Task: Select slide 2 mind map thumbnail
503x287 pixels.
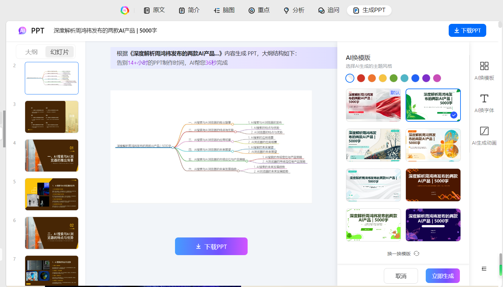Action: click(52, 78)
